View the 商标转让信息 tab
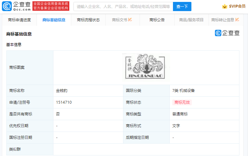This screenshot has height=156, width=248. click(223, 20)
